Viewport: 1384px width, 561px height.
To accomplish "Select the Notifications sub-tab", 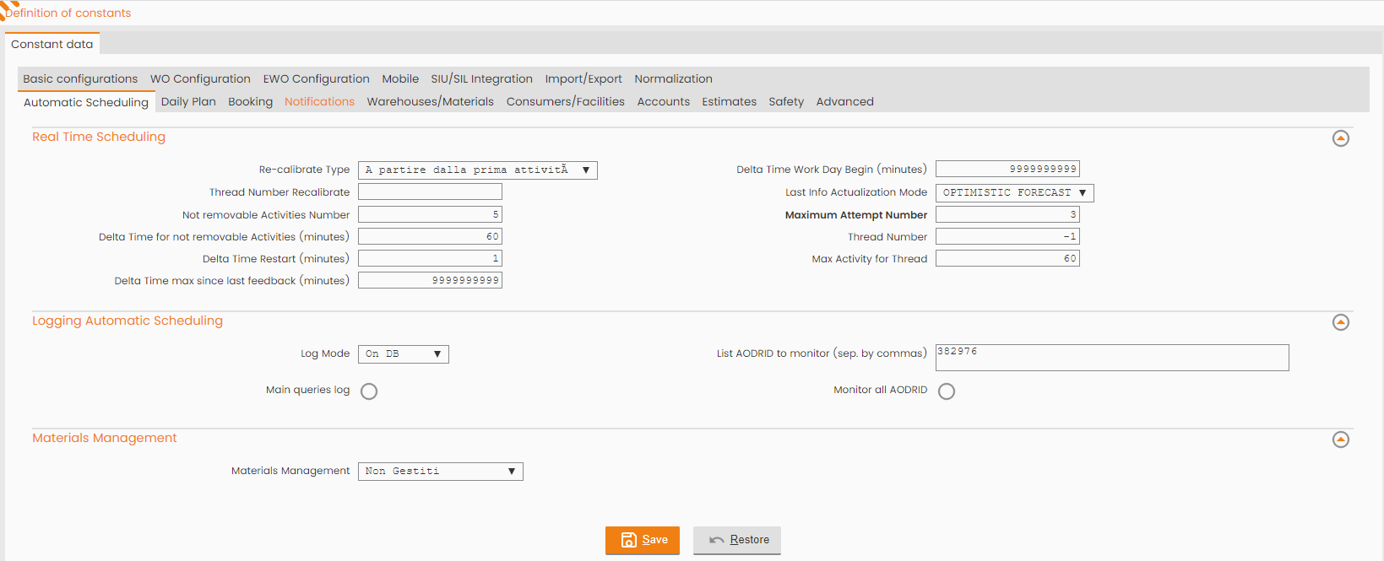I will [319, 101].
